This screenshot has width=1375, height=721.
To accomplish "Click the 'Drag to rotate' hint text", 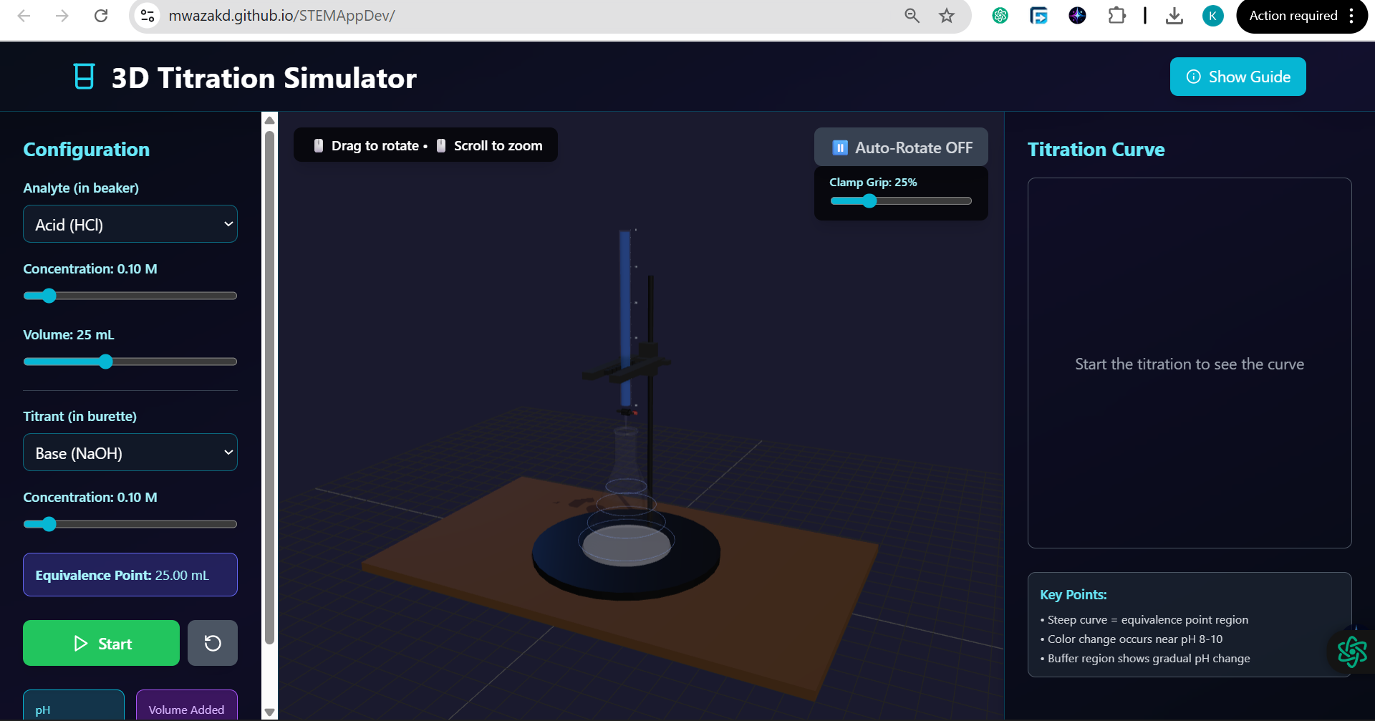I will tap(375, 145).
